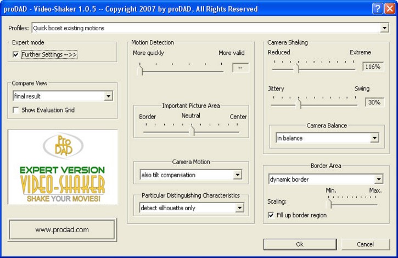Enable Show Evaluation Grid checkbox
Screen dimensions: 398x258
(16, 110)
